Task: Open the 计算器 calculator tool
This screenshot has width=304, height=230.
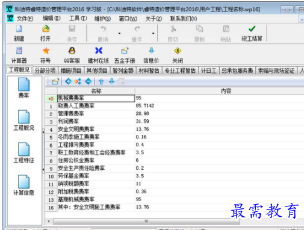Action: coord(19,51)
